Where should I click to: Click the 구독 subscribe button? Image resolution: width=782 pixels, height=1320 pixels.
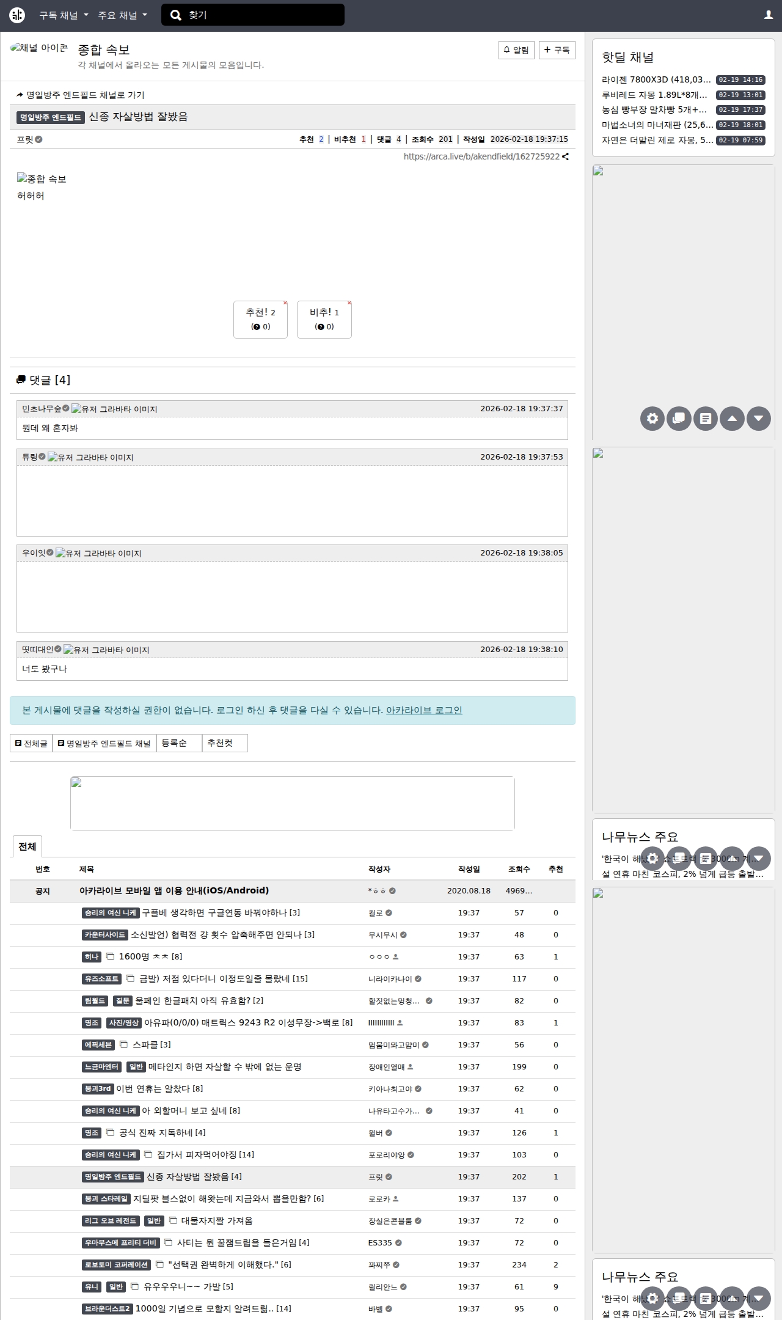[557, 50]
